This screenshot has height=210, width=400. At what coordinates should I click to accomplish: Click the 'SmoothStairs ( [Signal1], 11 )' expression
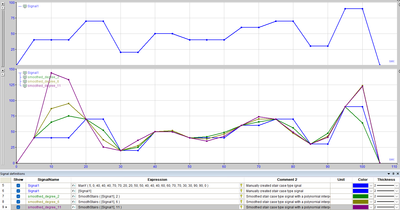100,207
